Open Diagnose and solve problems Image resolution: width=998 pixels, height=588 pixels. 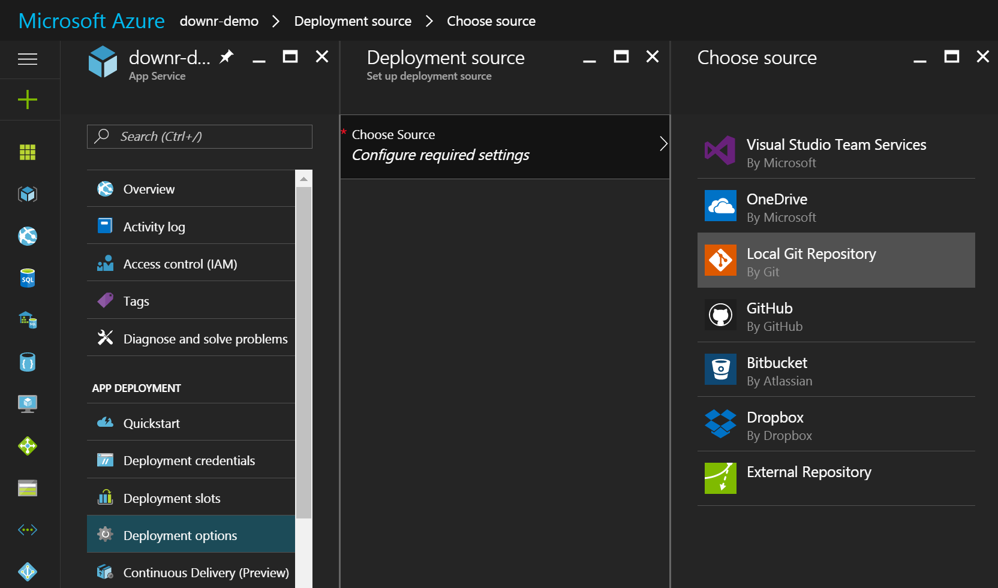[x=191, y=339]
